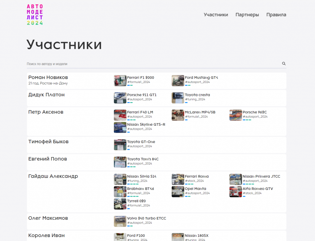Viewport: 315px width, 241px height.
Task: Click the McLaren MP4/5B thumbnail
Action: click(x=178, y=115)
